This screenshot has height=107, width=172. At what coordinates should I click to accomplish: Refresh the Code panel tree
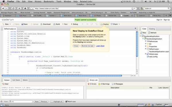pyautogui.click(x=152, y=33)
